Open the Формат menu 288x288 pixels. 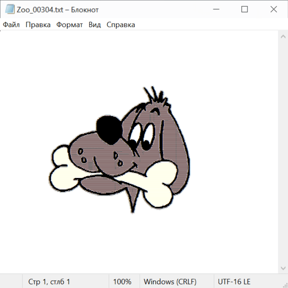[69, 25]
